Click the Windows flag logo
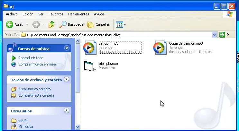Image resolution: width=239 pixels, height=131 pixels. point(230,14)
